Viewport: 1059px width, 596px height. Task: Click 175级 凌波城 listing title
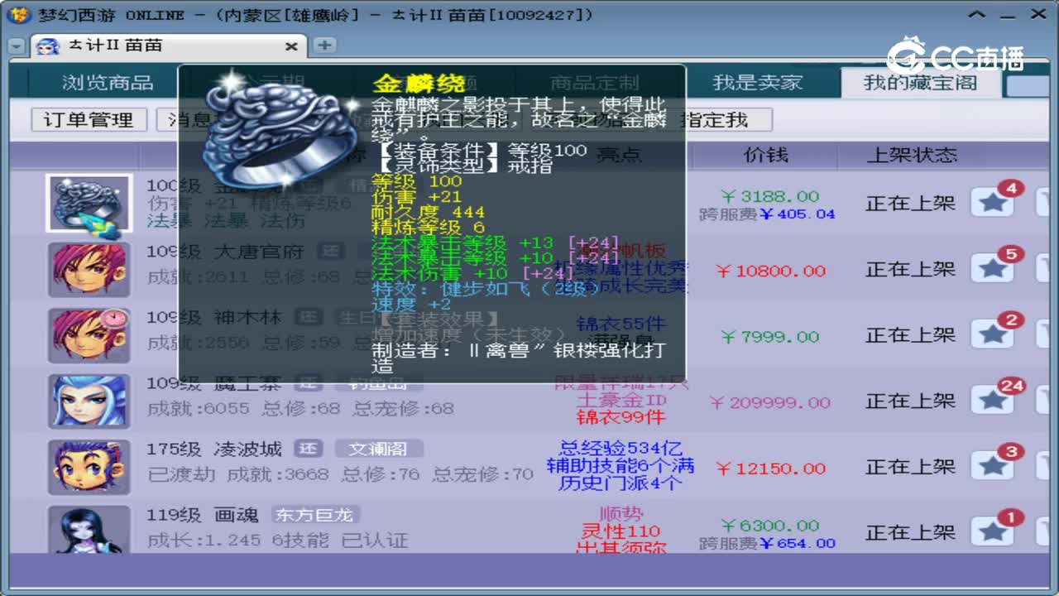214,449
